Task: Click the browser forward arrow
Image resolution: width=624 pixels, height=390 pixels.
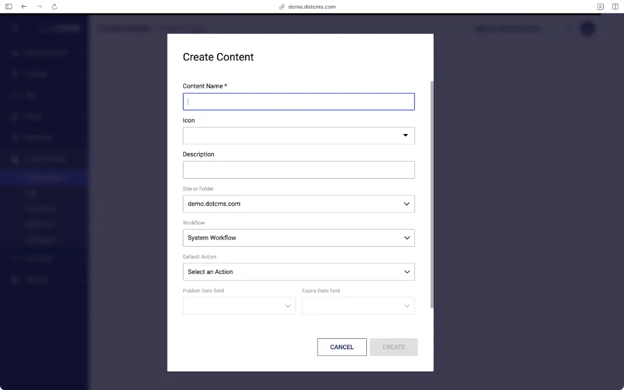Action: 39,7
